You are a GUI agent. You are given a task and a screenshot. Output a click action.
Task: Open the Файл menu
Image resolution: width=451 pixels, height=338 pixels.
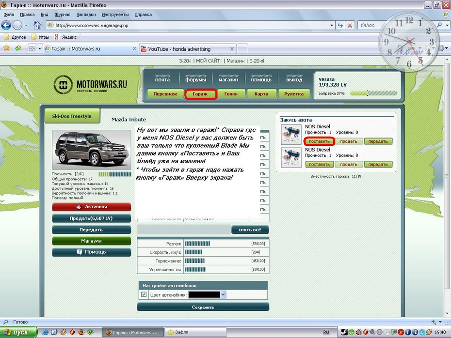click(x=9, y=15)
